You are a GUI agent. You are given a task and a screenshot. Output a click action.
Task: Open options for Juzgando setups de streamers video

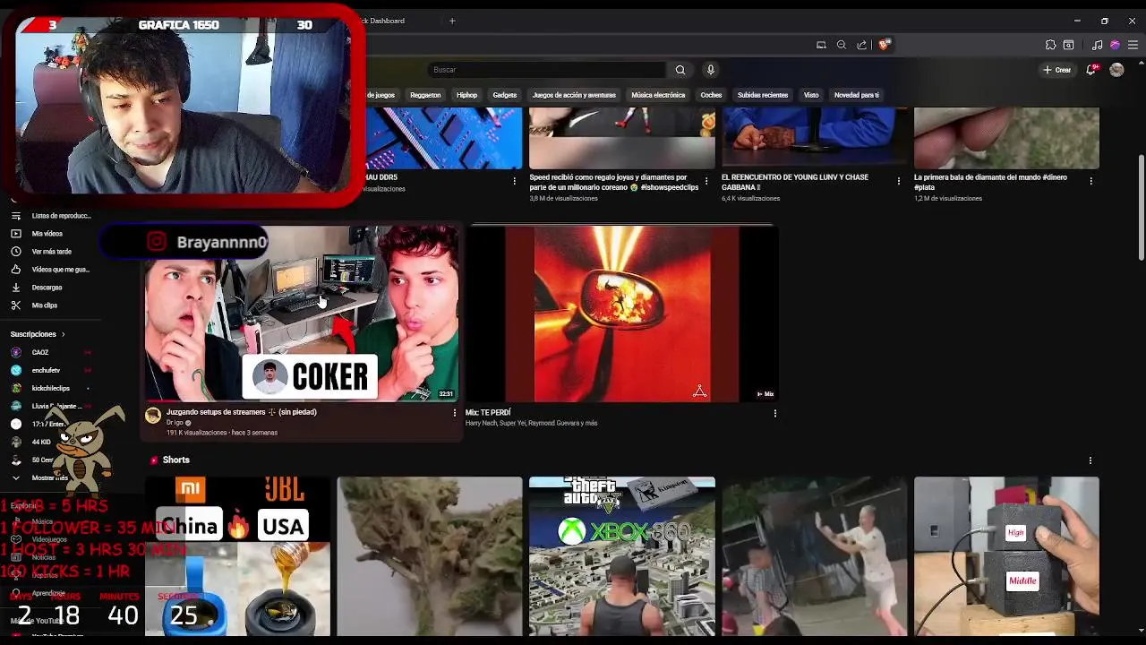click(454, 413)
